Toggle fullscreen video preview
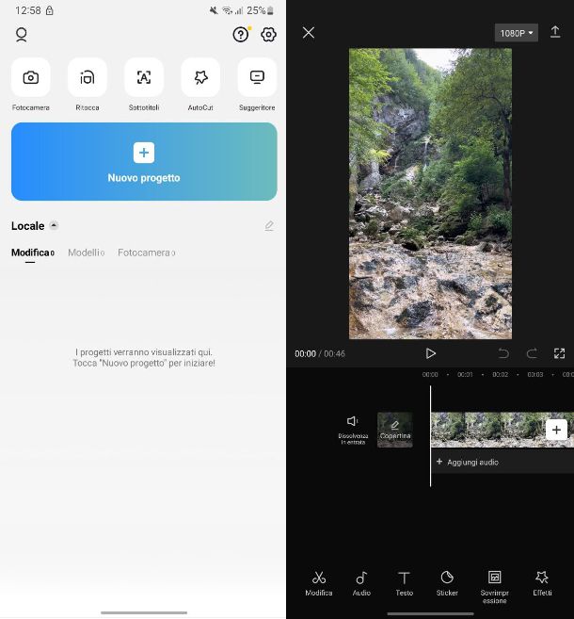Viewport: 574px width, 619px height. coord(559,353)
